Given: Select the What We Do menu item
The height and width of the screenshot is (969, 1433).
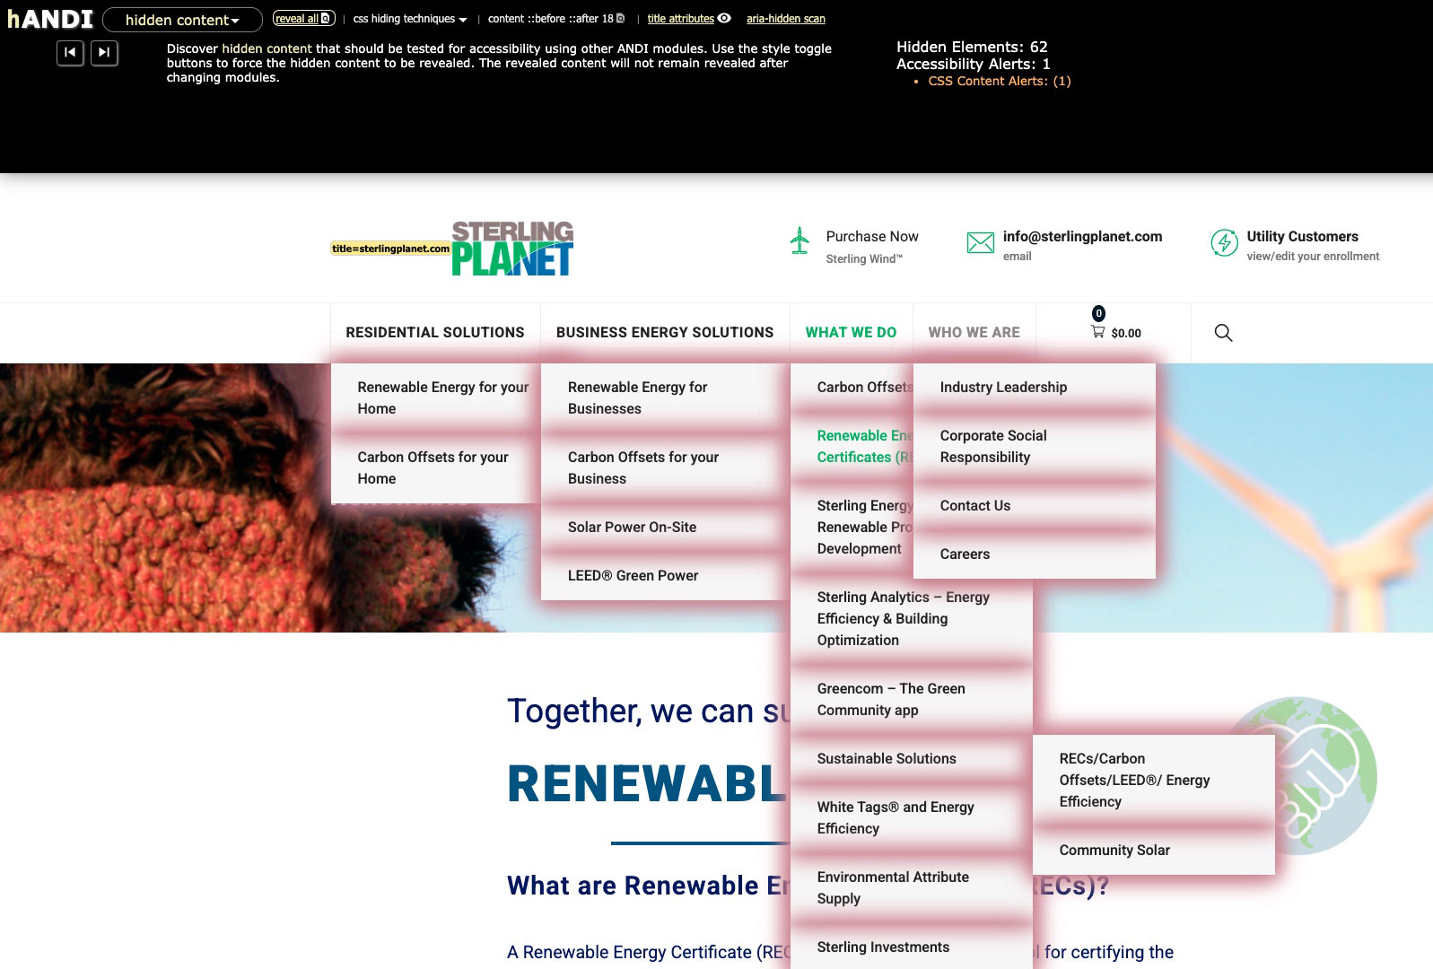Looking at the screenshot, I should pos(851,333).
